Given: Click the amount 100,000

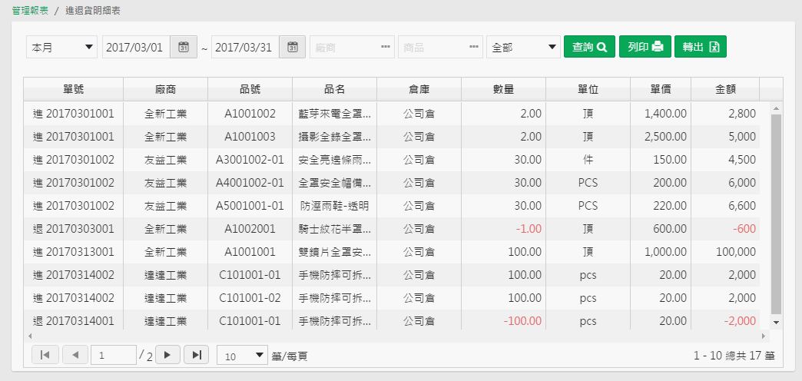Looking at the screenshot, I should (x=737, y=252).
